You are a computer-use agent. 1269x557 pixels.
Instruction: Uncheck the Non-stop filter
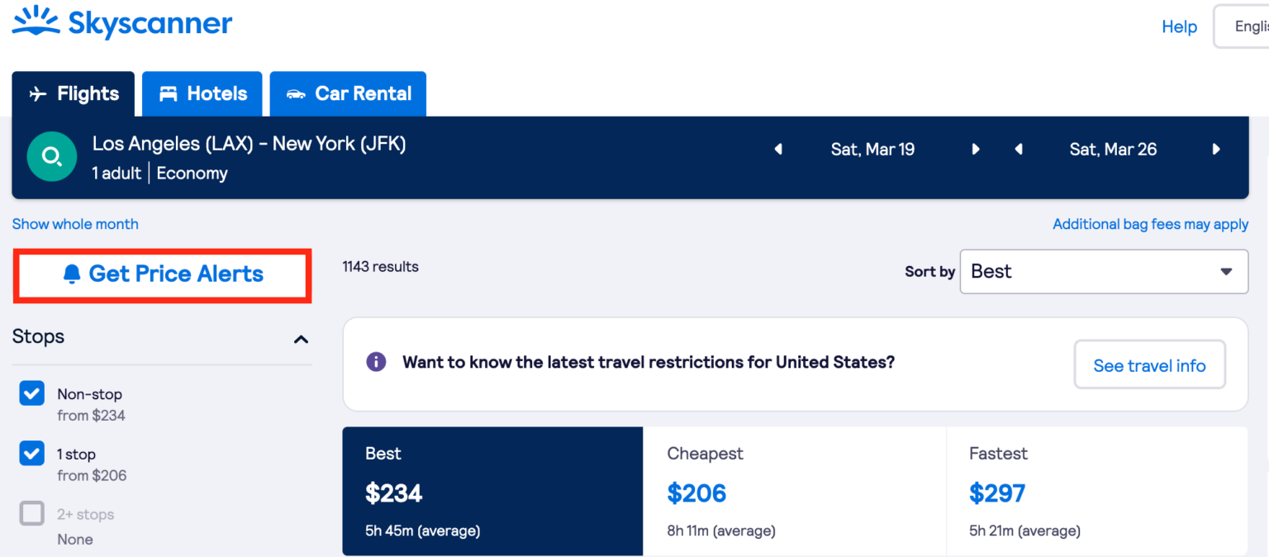[x=31, y=393]
